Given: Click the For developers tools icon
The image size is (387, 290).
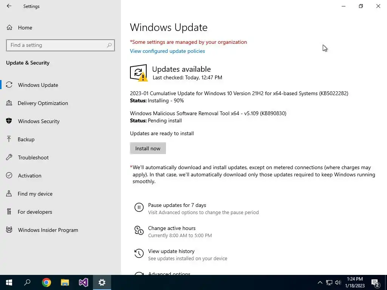Looking at the screenshot, I should (9, 211).
